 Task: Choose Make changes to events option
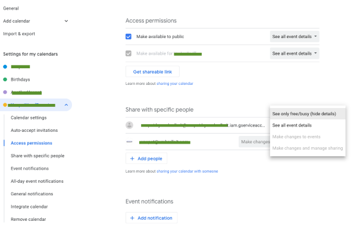(x=308, y=137)
